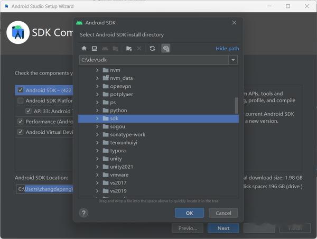Select the unity2021 folder
The image size is (317, 239).
pyautogui.click(x=122, y=167)
